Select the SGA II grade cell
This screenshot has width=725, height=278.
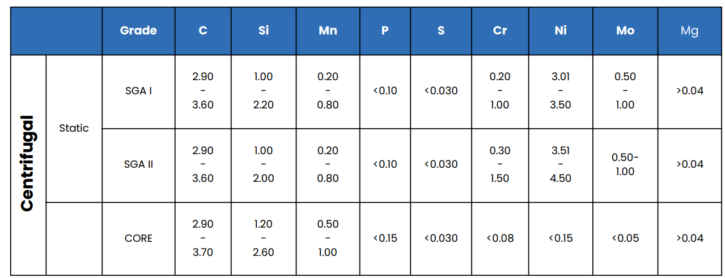coord(138,164)
